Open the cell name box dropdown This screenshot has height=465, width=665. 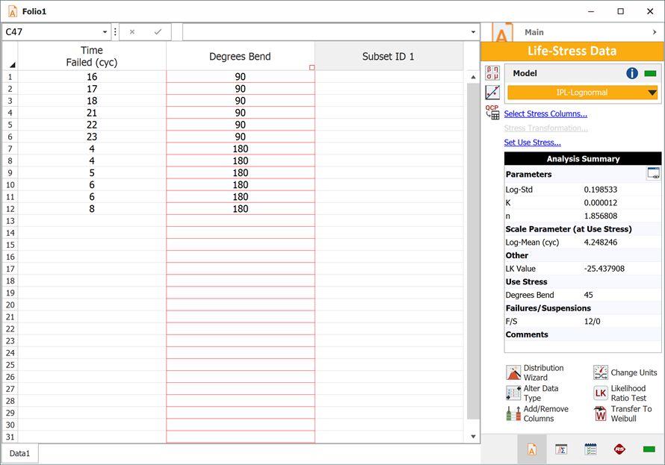pyautogui.click(x=105, y=32)
